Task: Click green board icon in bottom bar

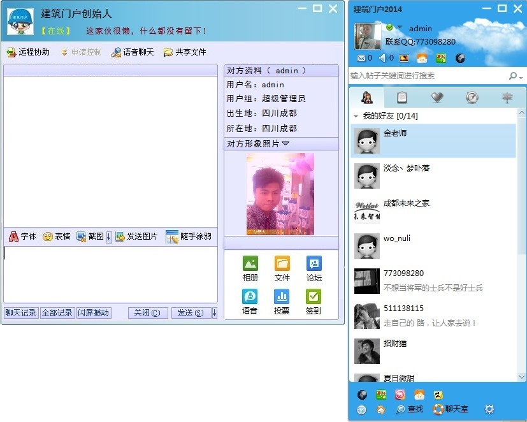Action: click(x=381, y=395)
